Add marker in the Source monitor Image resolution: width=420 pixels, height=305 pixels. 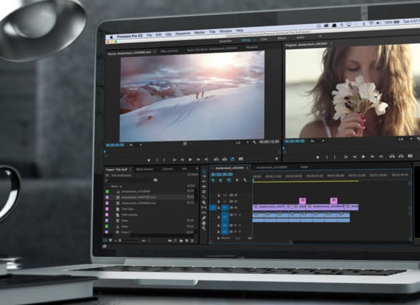click(x=149, y=160)
